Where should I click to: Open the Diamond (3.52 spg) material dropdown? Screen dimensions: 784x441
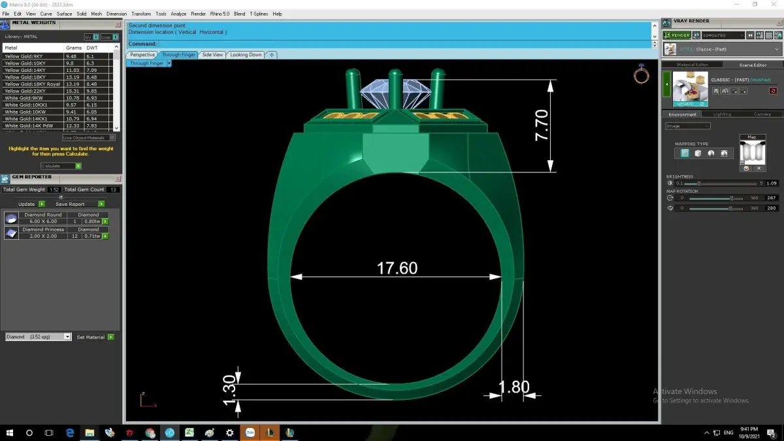pos(38,337)
